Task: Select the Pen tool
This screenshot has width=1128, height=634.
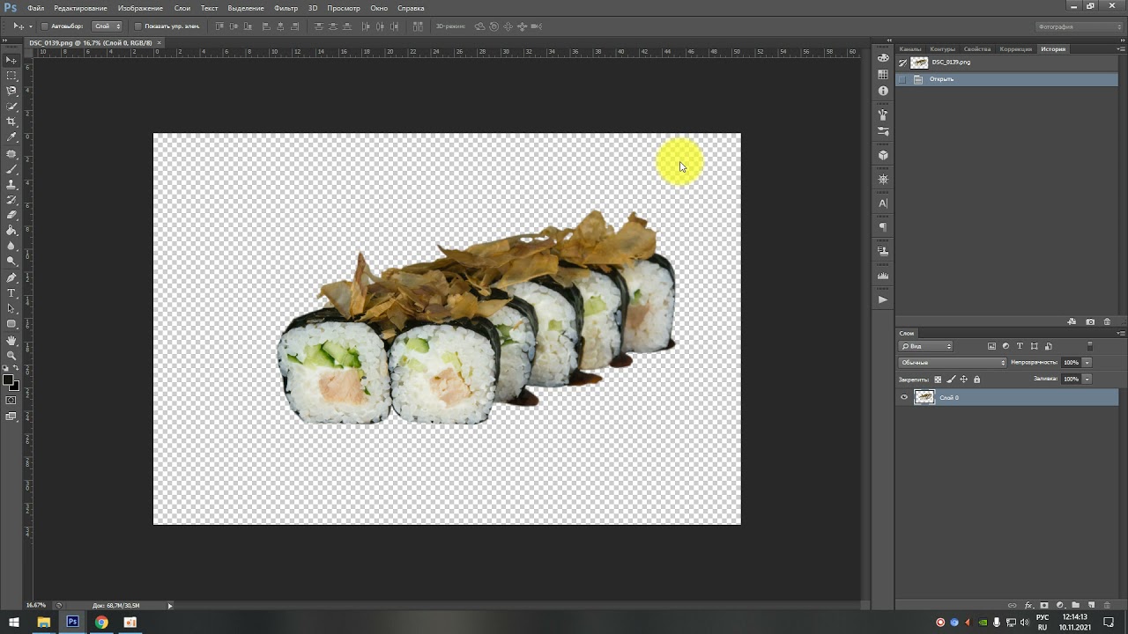Action: click(11, 277)
